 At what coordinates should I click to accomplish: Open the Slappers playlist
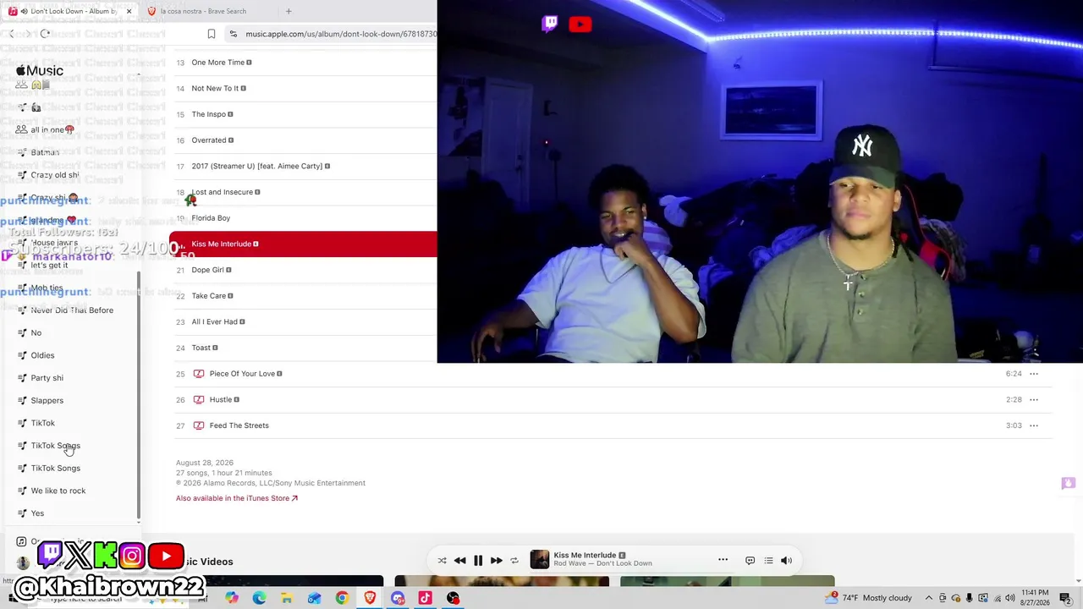click(47, 401)
